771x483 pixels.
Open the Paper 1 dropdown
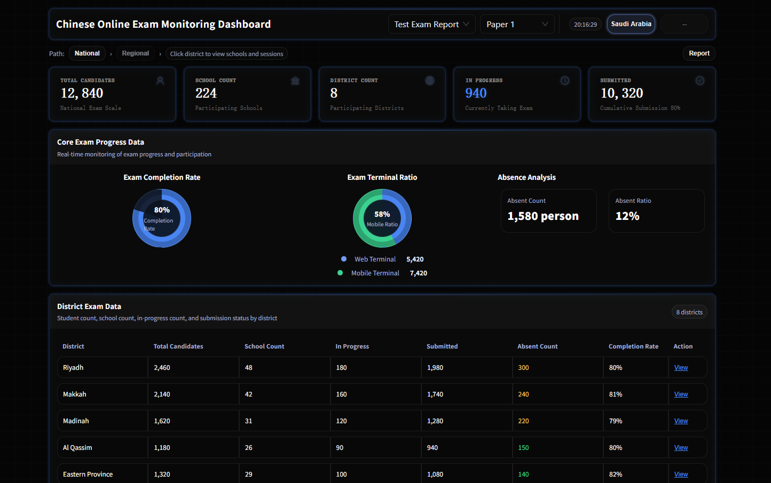pos(517,24)
